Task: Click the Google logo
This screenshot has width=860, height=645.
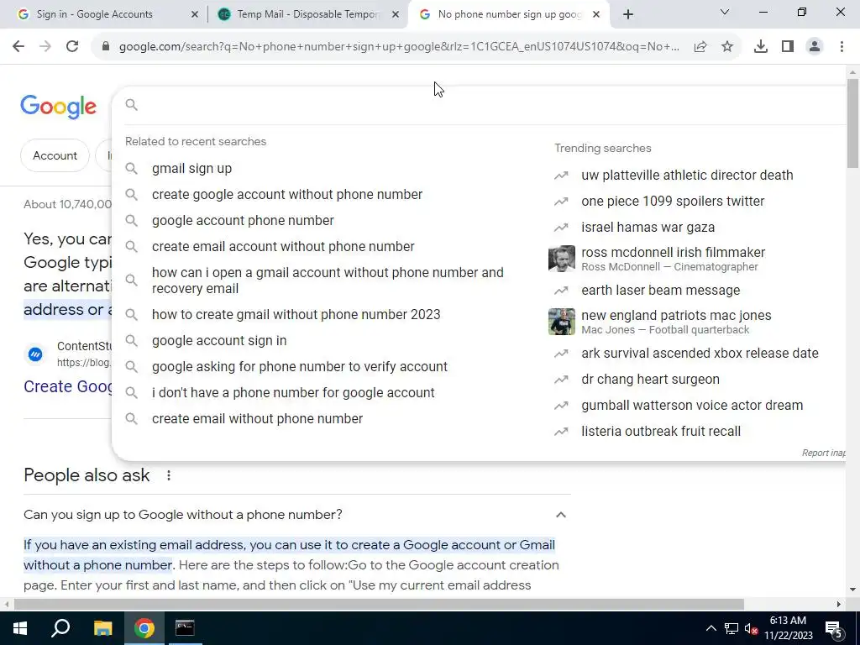Action: (x=59, y=107)
